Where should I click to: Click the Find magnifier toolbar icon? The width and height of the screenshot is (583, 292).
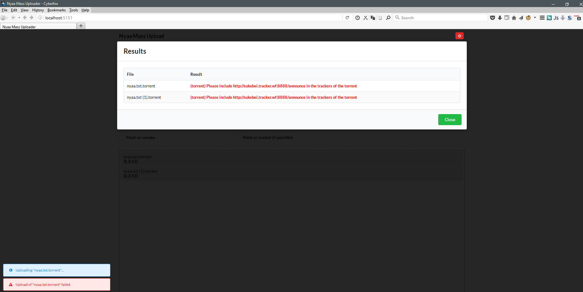point(388,18)
